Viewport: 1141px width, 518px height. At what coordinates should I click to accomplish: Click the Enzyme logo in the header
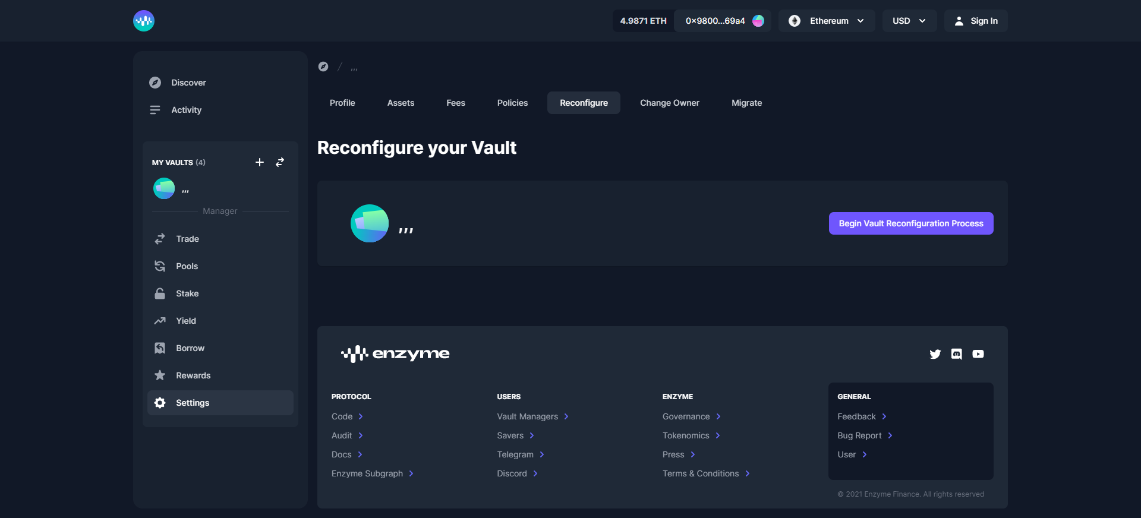(x=144, y=21)
